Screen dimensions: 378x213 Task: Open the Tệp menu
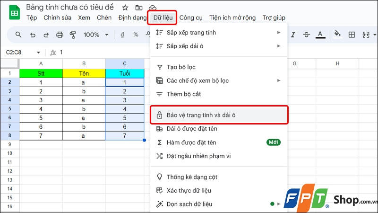click(32, 18)
